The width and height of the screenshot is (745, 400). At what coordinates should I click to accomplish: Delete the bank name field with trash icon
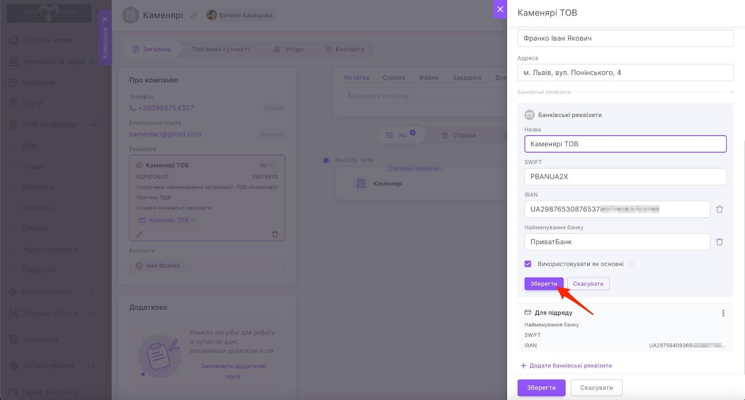pos(719,242)
